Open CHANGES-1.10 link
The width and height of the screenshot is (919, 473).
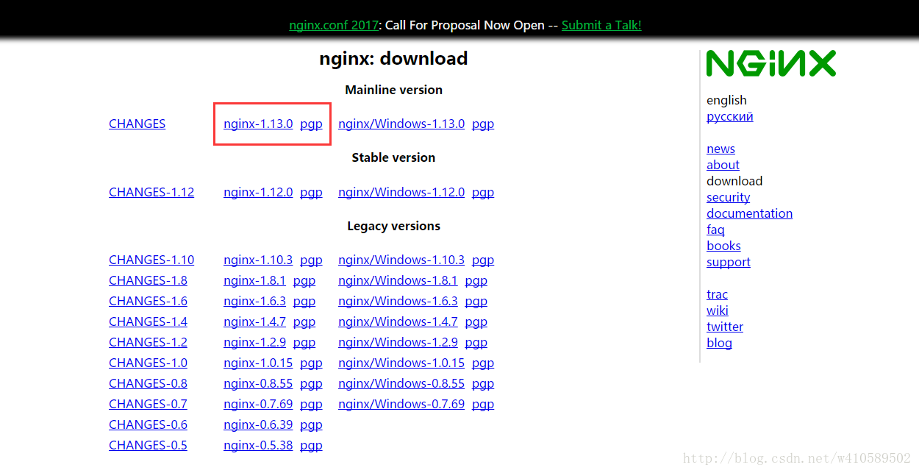tap(151, 260)
